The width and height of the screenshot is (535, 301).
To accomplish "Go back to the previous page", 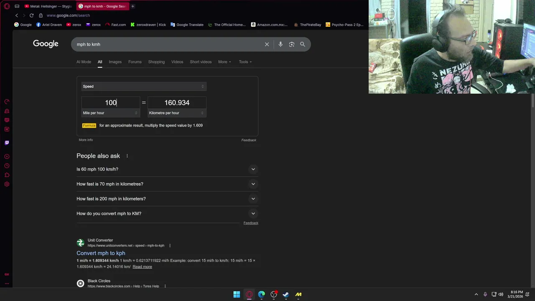I will 17,15.
